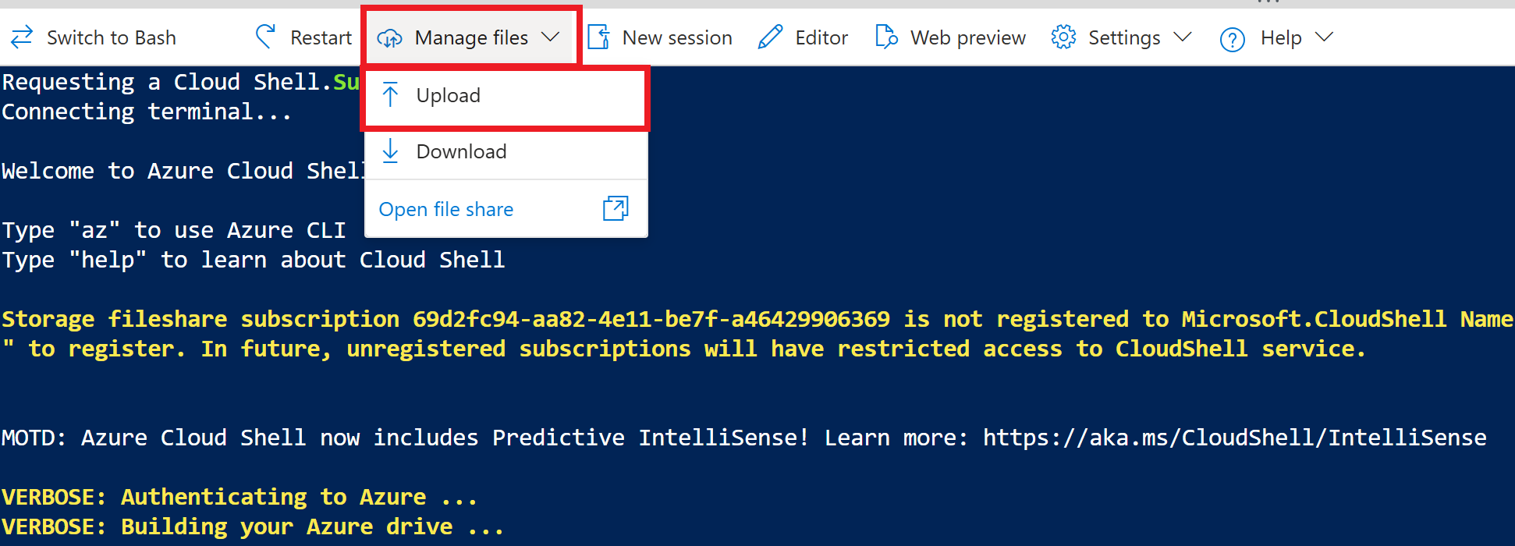1515x546 pixels.
Task: Select the Manage files cloud icon
Action: click(389, 37)
